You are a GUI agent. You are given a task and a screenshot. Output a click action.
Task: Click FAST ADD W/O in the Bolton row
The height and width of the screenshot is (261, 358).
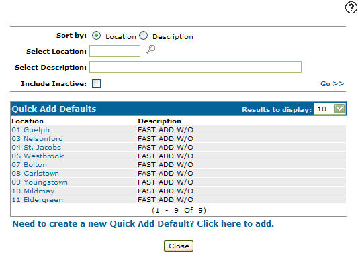pyautogui.click(x=165, y=165)
